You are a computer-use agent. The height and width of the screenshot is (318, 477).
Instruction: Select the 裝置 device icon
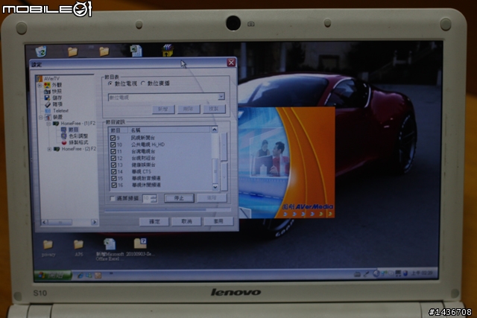(48, 117)
